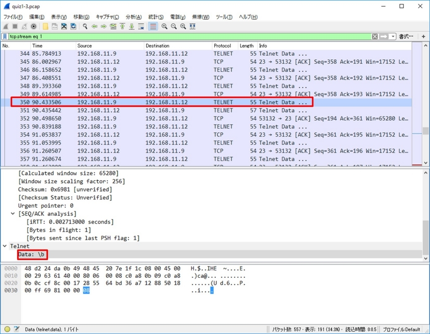Image resolution: width=430 pixels, height=334 pixels.
Task: Go back in packet history arrow
Action: pyautogui.click(x=94, y=26)
